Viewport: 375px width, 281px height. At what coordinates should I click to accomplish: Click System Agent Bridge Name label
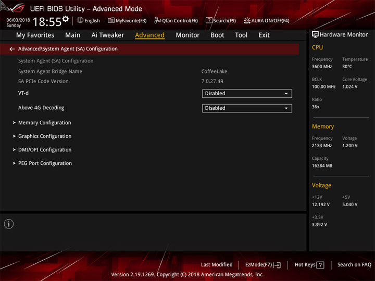(50, 71)
